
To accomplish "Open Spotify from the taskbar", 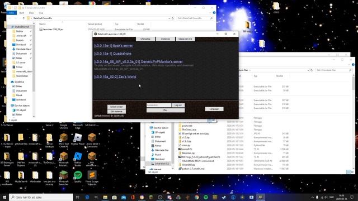I will coord(206,197).
